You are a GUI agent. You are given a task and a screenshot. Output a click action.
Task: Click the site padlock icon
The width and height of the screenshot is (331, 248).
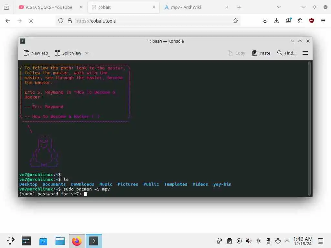[70, 21]
